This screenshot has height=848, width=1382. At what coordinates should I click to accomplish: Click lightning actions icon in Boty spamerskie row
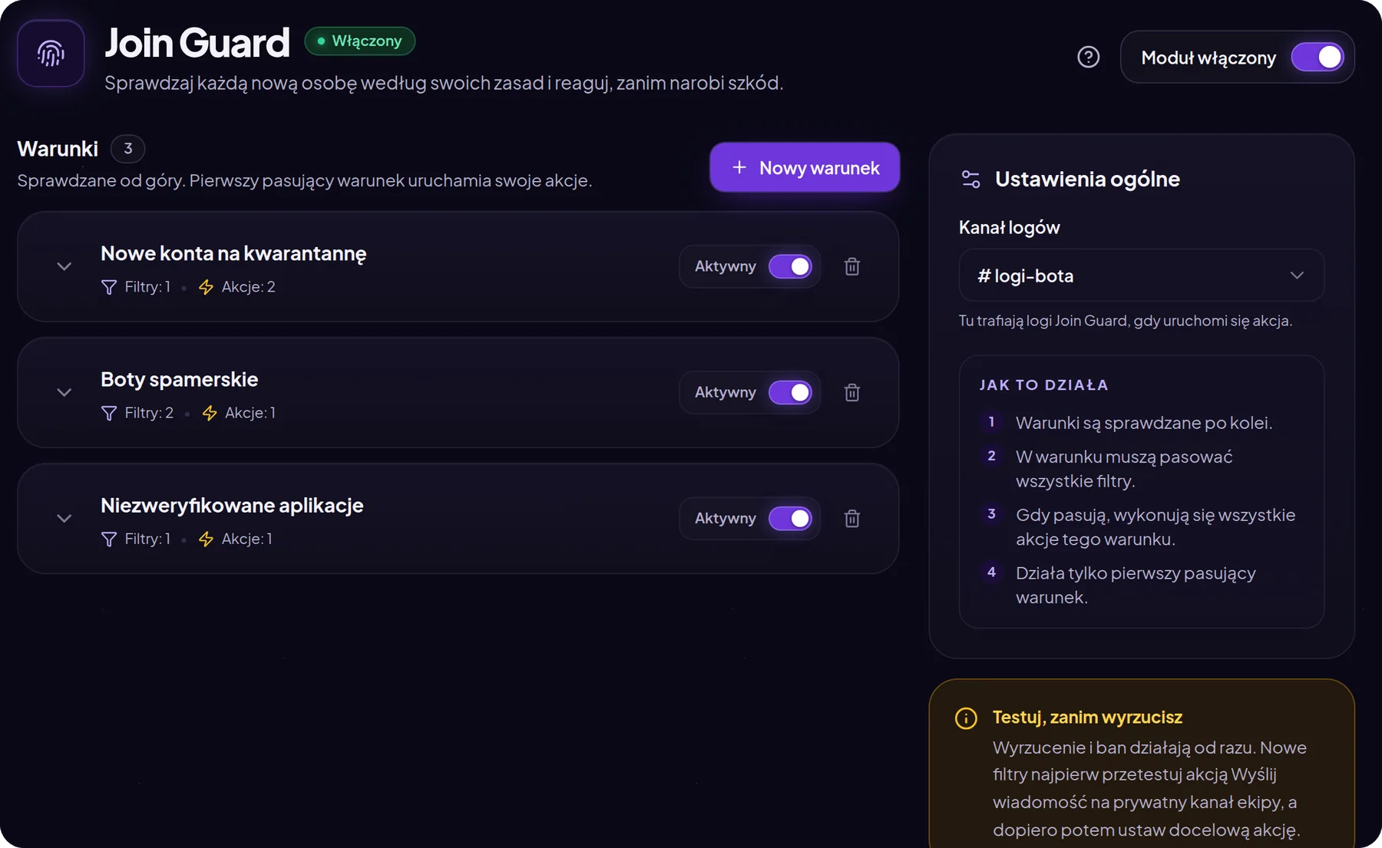[x=210, y=413]
